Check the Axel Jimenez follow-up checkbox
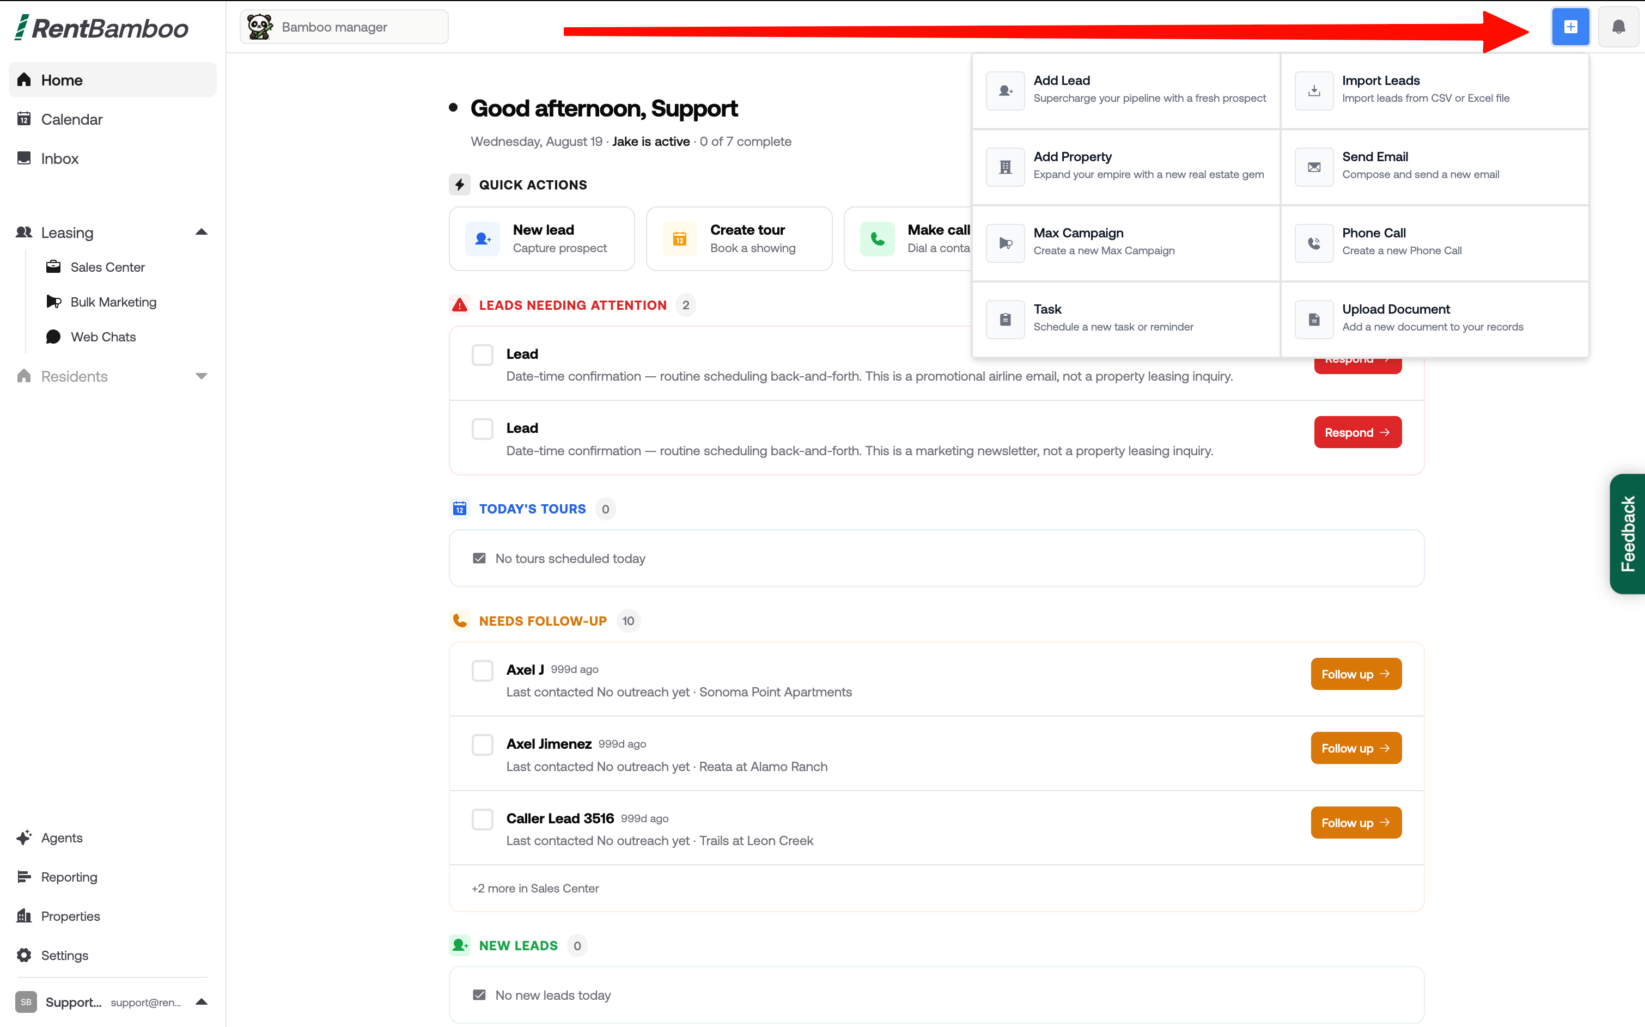 click(x=483, y=745)
